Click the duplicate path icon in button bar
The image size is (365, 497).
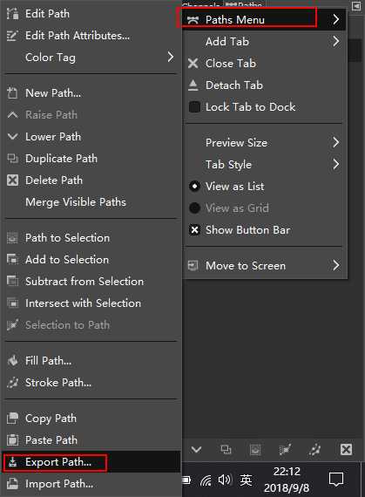point(226,449)
